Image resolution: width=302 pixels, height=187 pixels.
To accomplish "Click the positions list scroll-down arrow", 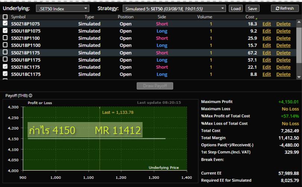I will click(299, 77).
